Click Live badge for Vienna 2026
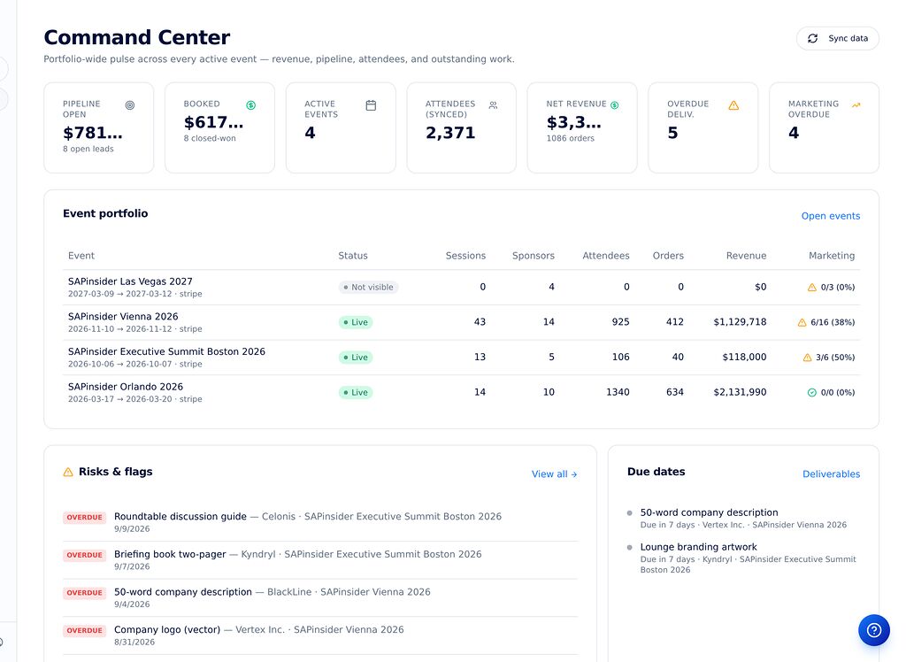 click(356, 323)
